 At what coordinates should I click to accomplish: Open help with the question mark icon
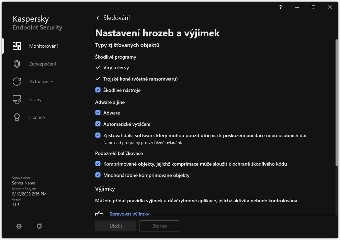[280, 7]
